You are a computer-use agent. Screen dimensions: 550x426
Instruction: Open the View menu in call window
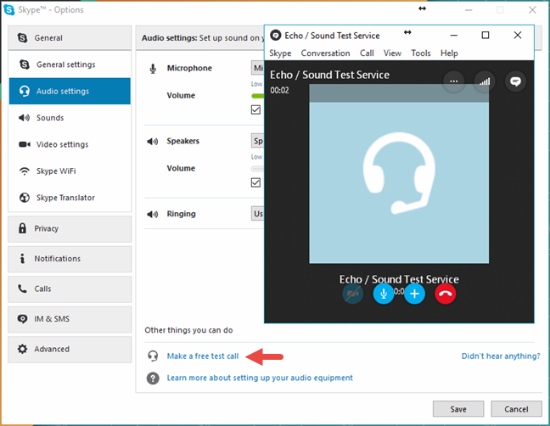pos(392,53)
